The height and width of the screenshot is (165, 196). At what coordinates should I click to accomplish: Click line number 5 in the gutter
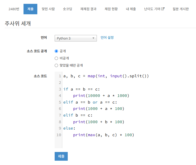coord(60,102)
